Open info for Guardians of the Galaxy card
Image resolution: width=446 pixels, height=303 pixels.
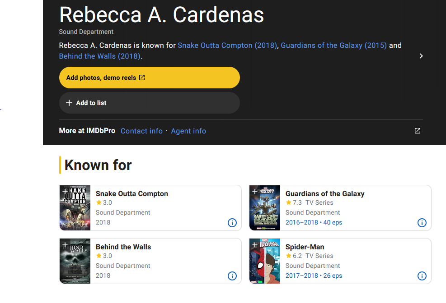coord(422,223)
